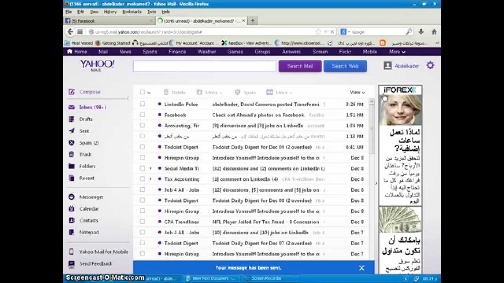The image size is (504, 283).
Task: Open the Facebook photos email
Action: 251,115
